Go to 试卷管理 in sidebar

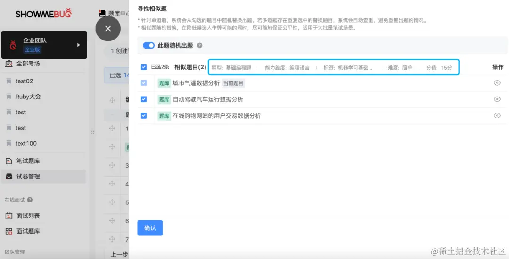pos(43,176)
